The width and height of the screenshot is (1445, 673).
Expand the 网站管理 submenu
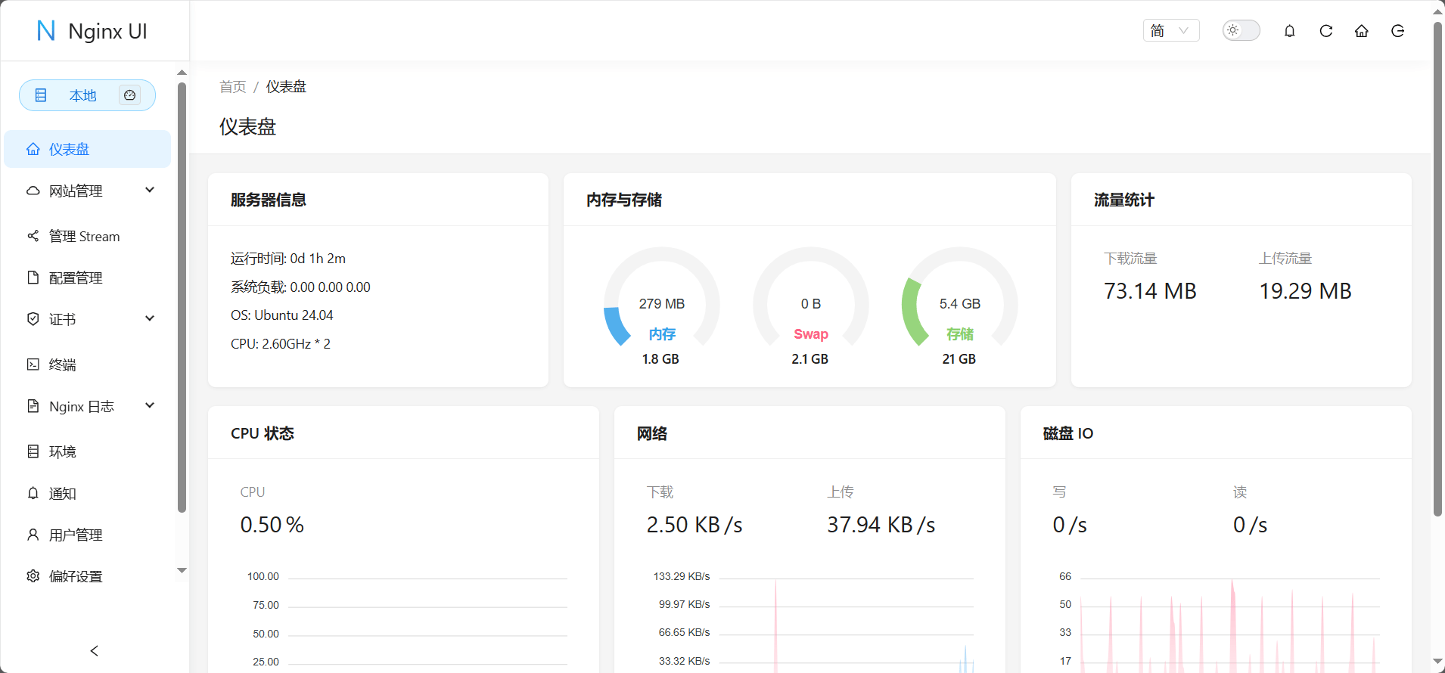point(91,191)
